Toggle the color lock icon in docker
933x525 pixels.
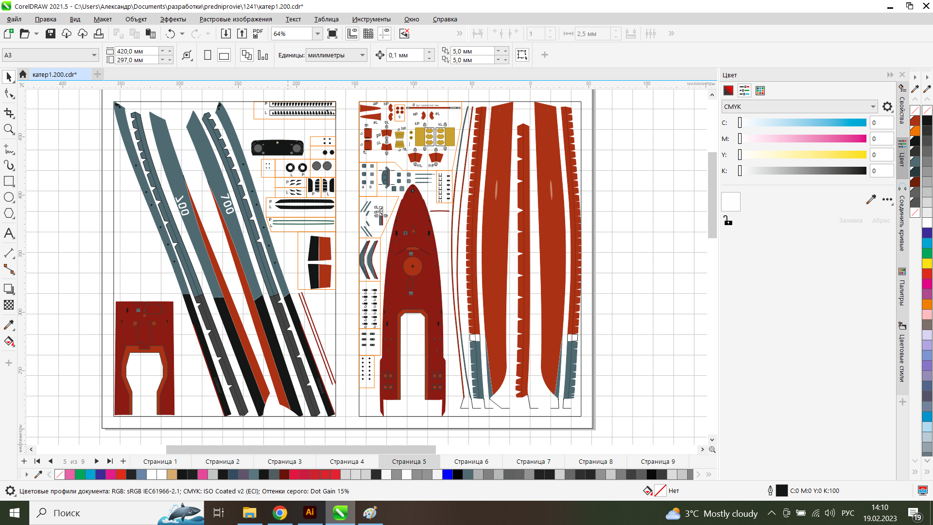[x=728, y=221]
